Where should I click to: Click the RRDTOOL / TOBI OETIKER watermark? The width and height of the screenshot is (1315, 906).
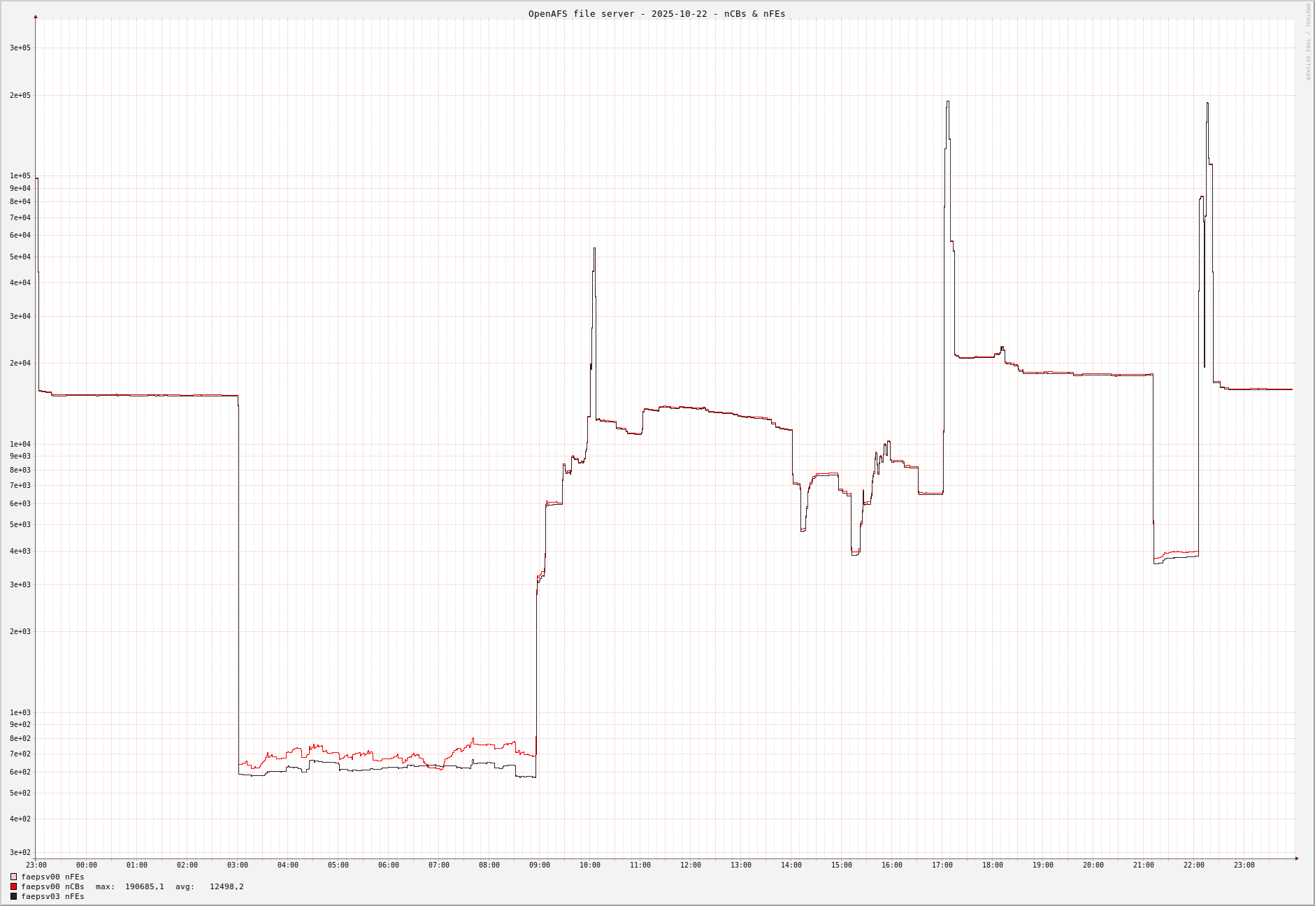pos(1308,42)
